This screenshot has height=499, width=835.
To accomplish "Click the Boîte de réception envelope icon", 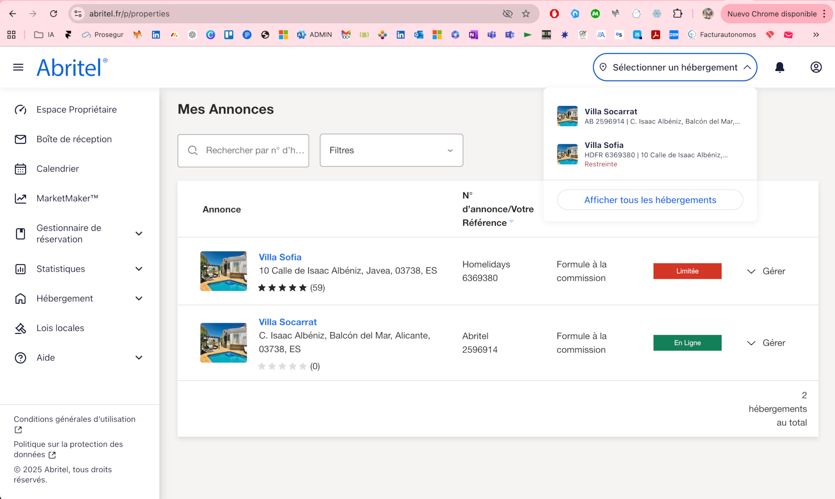I will pos(20,139).
